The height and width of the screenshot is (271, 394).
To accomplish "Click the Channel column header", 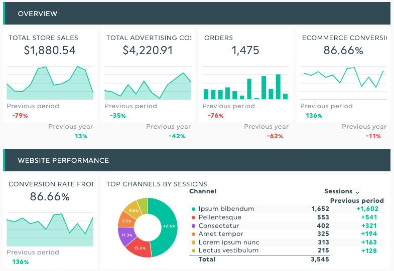I will pyautogui.click(x=203, y=191).
